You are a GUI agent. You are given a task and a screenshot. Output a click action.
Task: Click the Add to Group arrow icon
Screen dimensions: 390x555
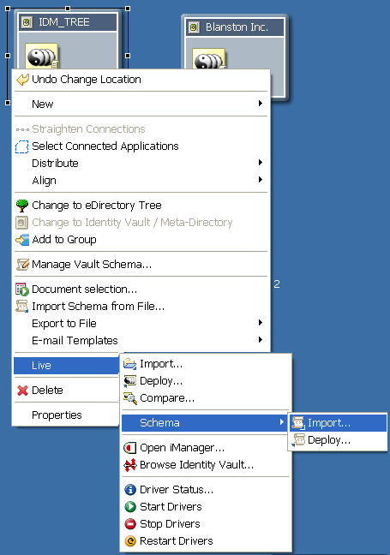tap(22, 240)
